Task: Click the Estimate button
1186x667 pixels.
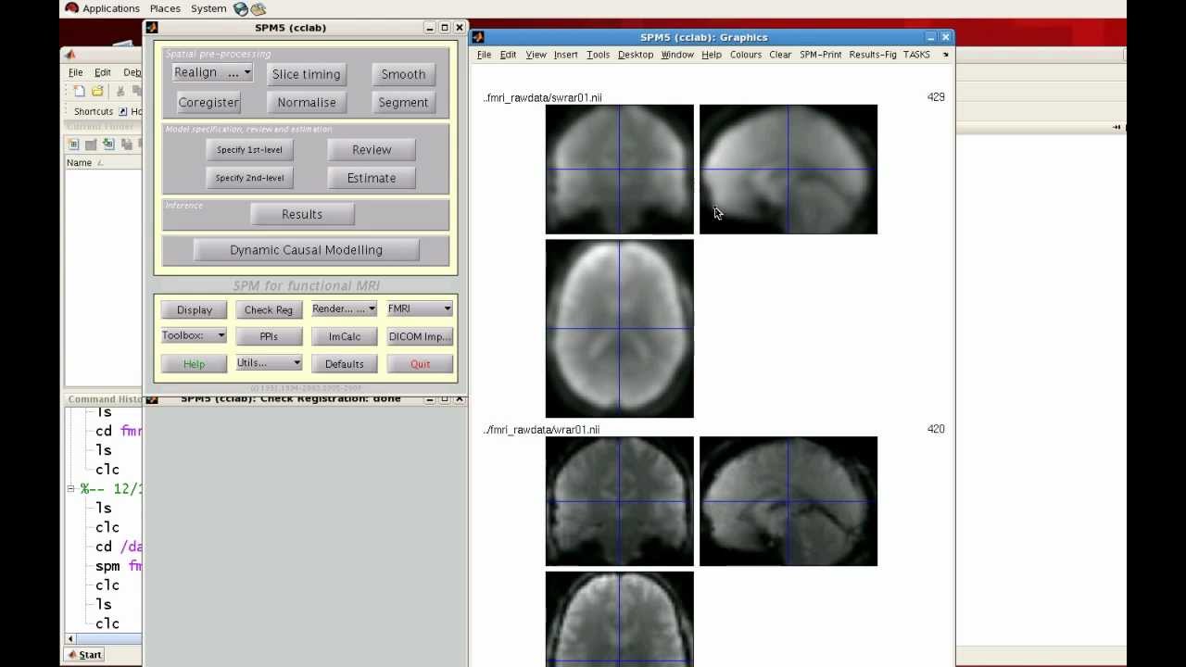Action: (372, 178)
